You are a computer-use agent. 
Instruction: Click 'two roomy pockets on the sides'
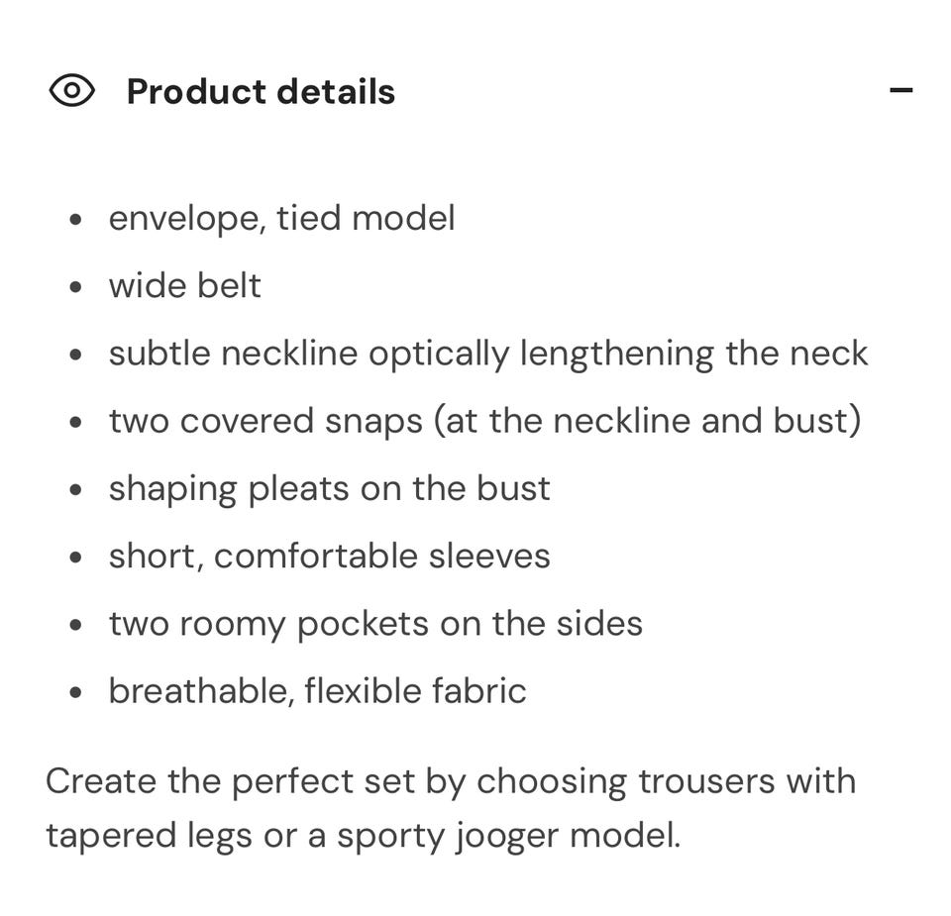click(375, 623)
